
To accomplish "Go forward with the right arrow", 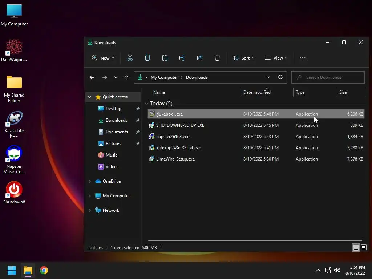I will [x=104, y=77].
